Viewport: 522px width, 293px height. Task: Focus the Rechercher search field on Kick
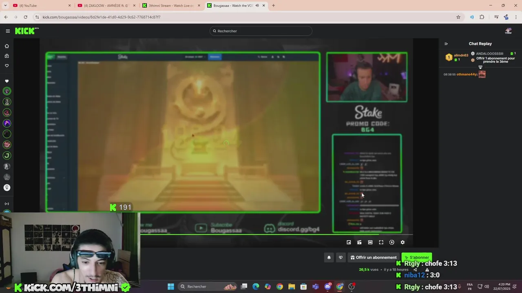261,31
